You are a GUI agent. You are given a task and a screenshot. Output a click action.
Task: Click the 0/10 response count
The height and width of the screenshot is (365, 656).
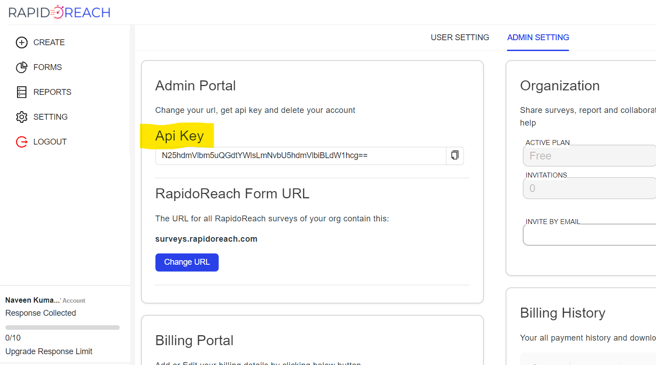click(x=13, y=338)
